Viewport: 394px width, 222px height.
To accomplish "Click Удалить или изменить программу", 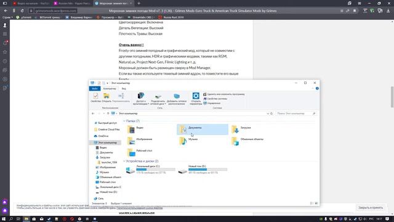I will pyautogui.click(x=224, y=94).
